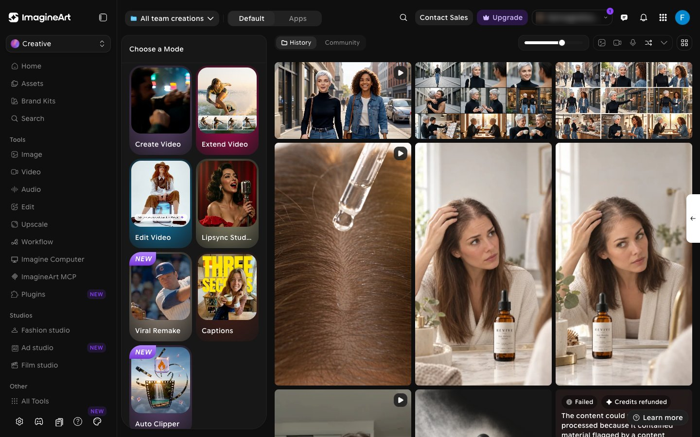Switch gallery layout with grid view icon

click(684, 43)
